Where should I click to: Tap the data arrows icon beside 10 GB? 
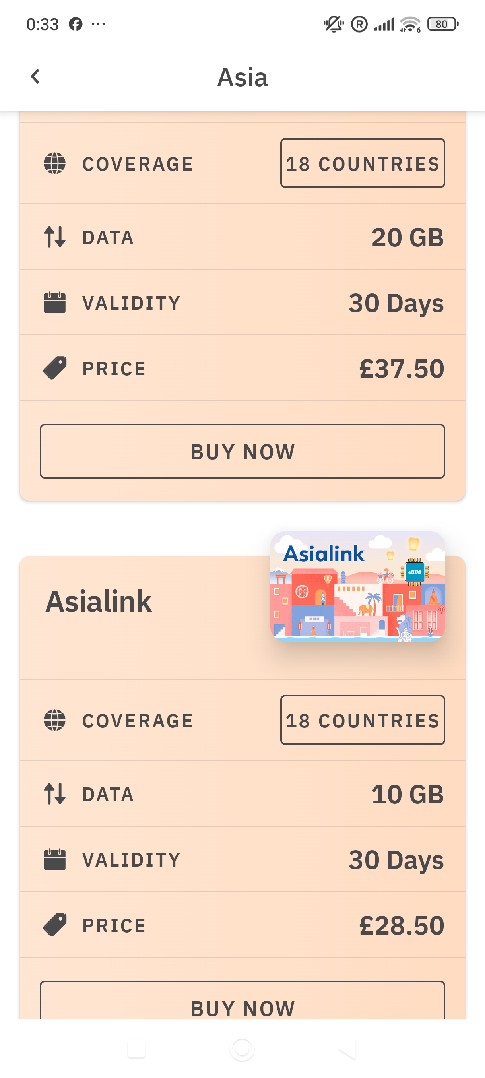pos(55,794)
